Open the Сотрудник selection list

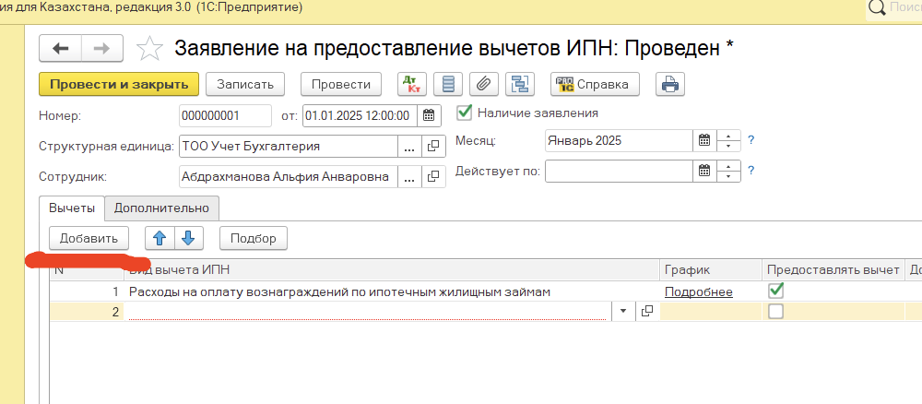click(409, 176)
